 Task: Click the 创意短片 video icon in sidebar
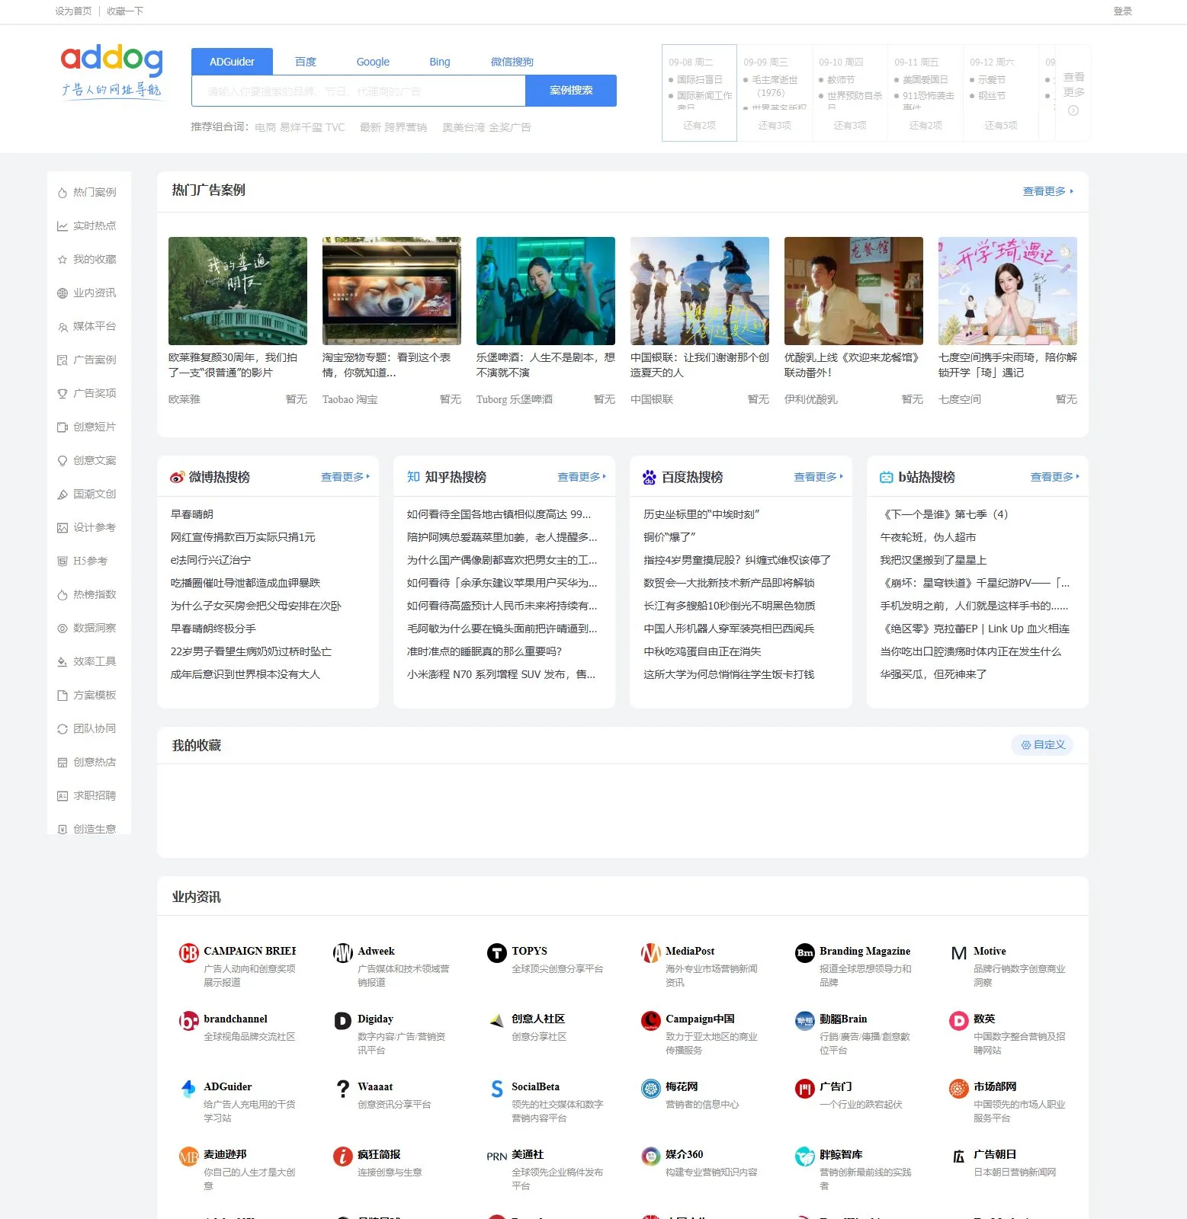63,427
